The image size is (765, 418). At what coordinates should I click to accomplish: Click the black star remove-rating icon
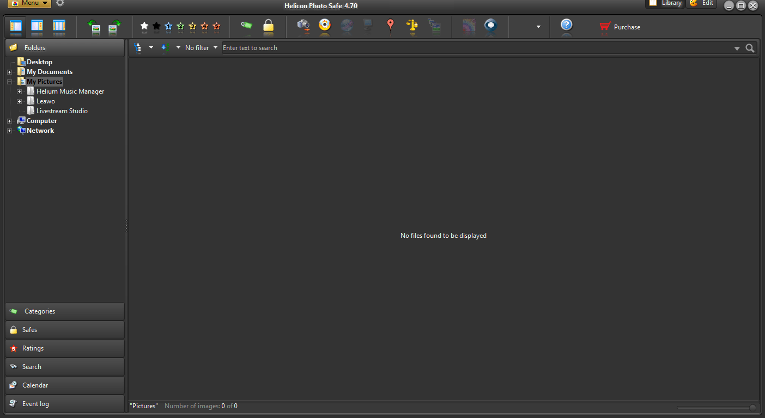click(x=156, y=26)
